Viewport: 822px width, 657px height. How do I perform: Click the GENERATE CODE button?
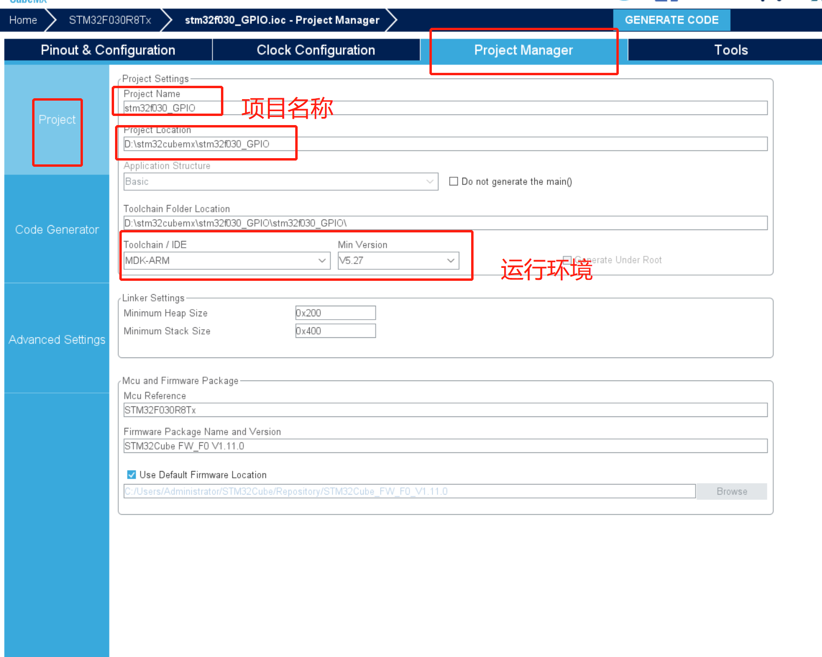671,20
